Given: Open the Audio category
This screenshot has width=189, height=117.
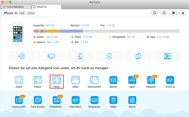Looking at the screenshot, I should (19, 80).
